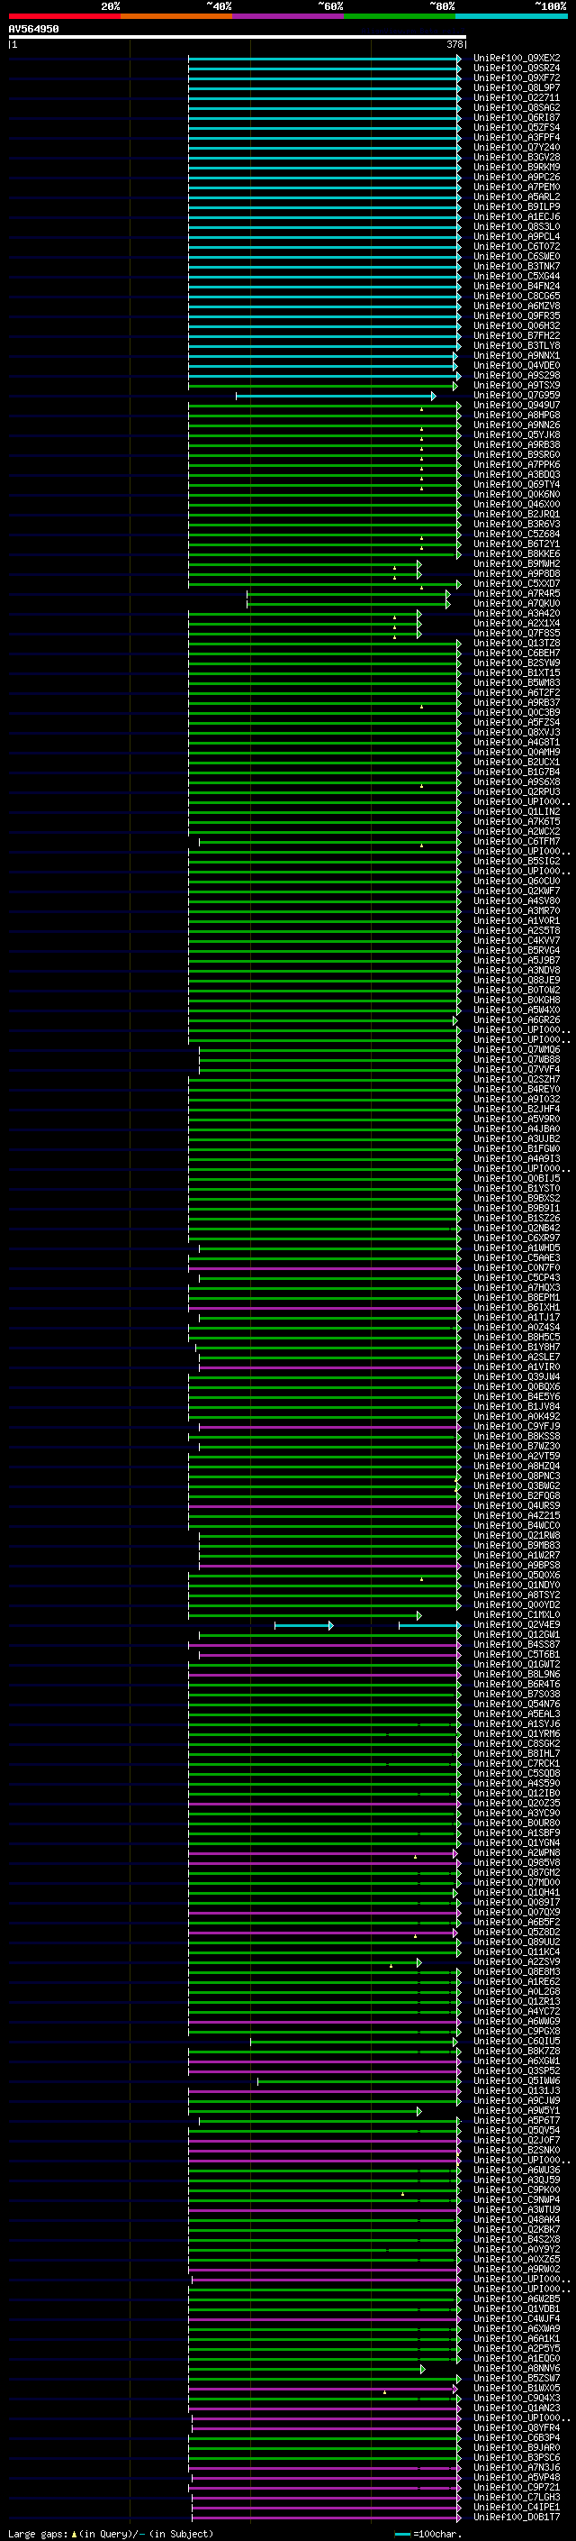This screenshot has width=576, height=2541.
Task: Select the UniRef100_A1VIR0 label
Action: click(x=517, y=1367)
